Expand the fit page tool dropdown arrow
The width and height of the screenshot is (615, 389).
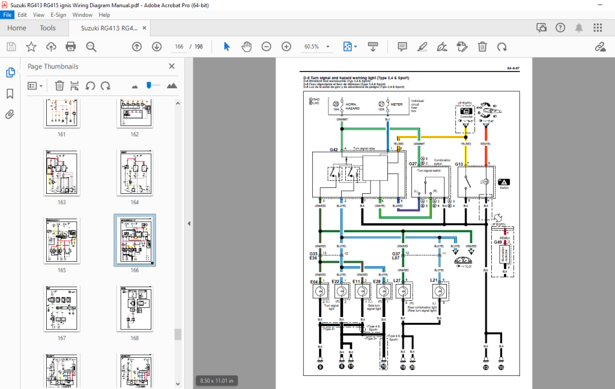pyautogui.click(x=356, y=47)
